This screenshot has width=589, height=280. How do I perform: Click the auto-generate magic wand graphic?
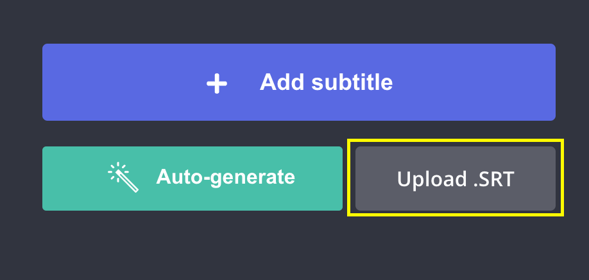pos(123,178)
